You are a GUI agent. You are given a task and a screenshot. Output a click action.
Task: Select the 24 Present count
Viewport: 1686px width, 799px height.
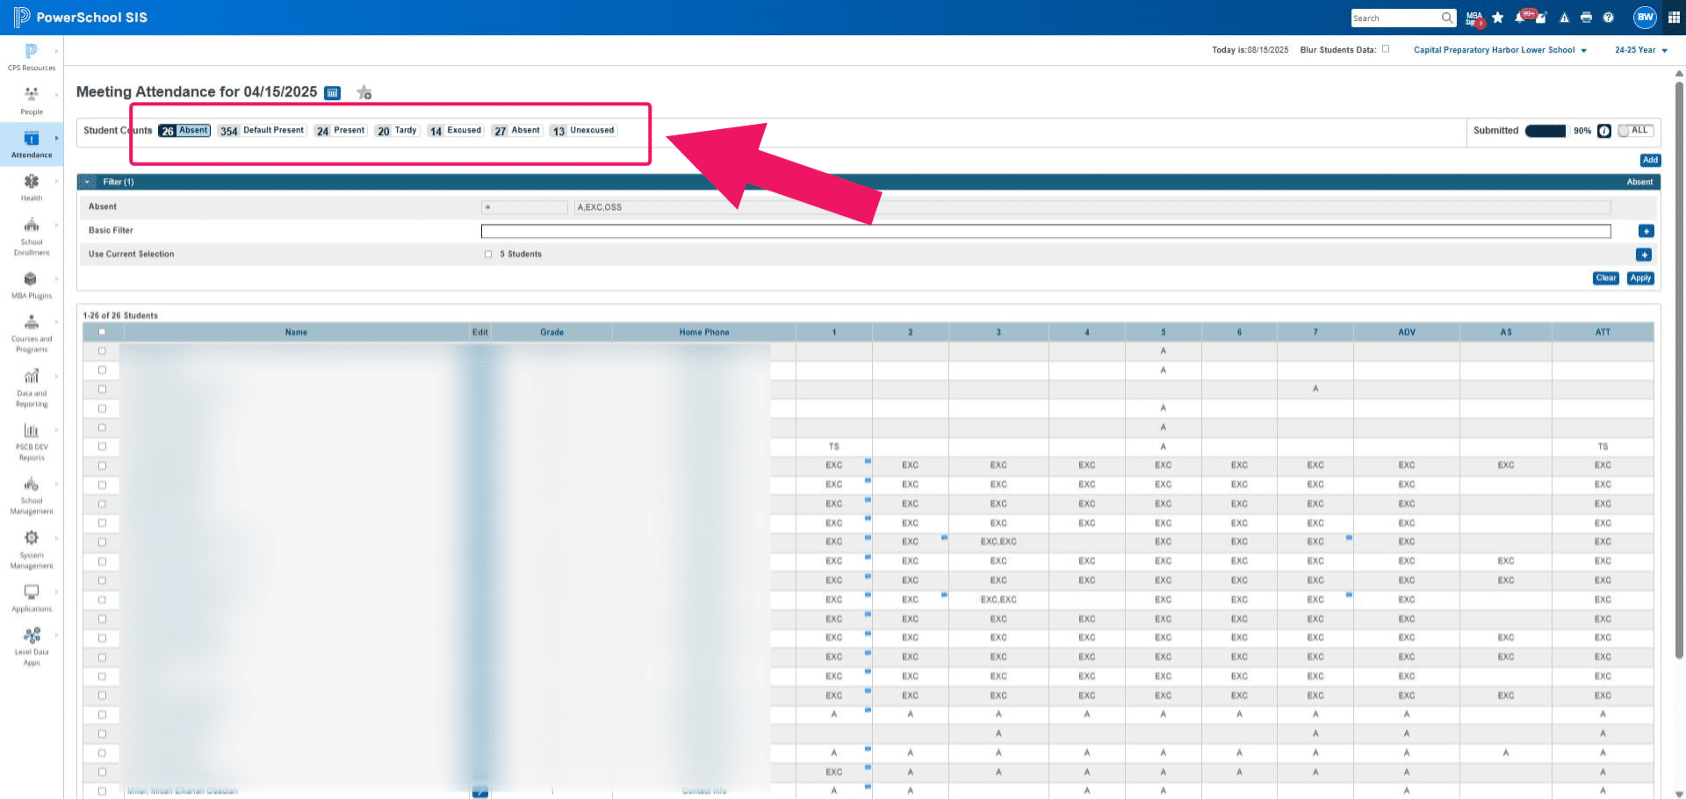click(x=341, y=131)
